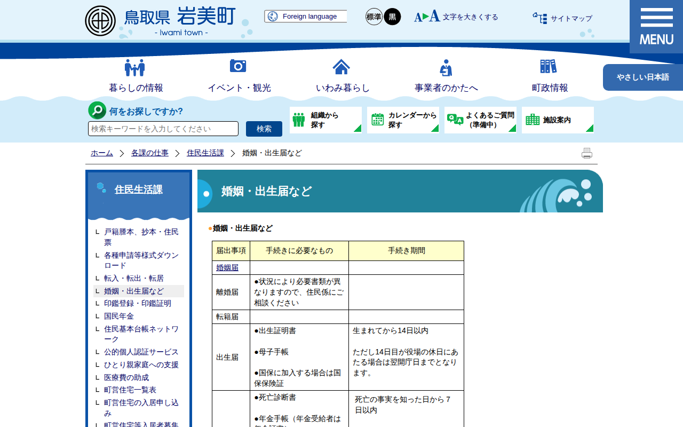Screen dimensions: 683x427
Task: Open the 住民生活課 sidebar heading
Action: pos(138,189)
